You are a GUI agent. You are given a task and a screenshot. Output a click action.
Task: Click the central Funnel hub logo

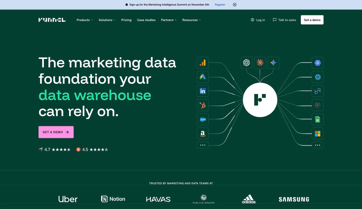point(260,100)
